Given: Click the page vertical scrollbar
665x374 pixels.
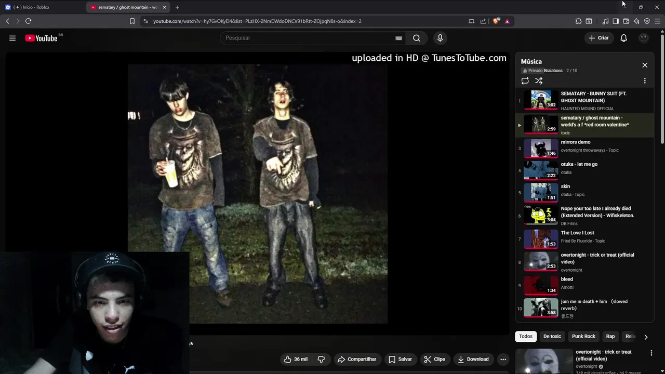Looking at the screenshot, I should 662,88.
